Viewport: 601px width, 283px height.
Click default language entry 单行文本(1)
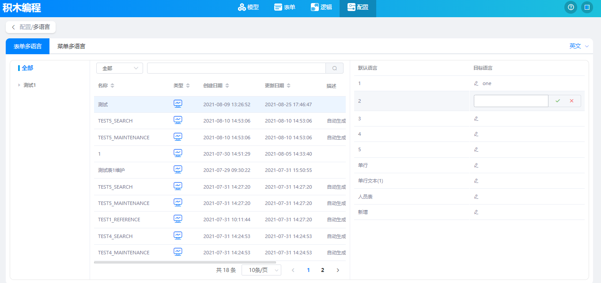(370, 181)
